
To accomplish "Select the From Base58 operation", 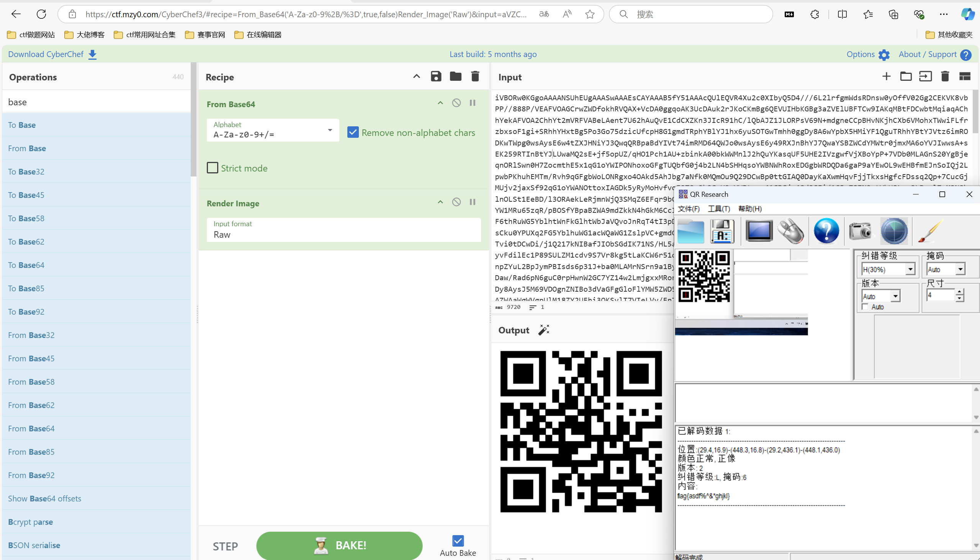I will 96,382.
